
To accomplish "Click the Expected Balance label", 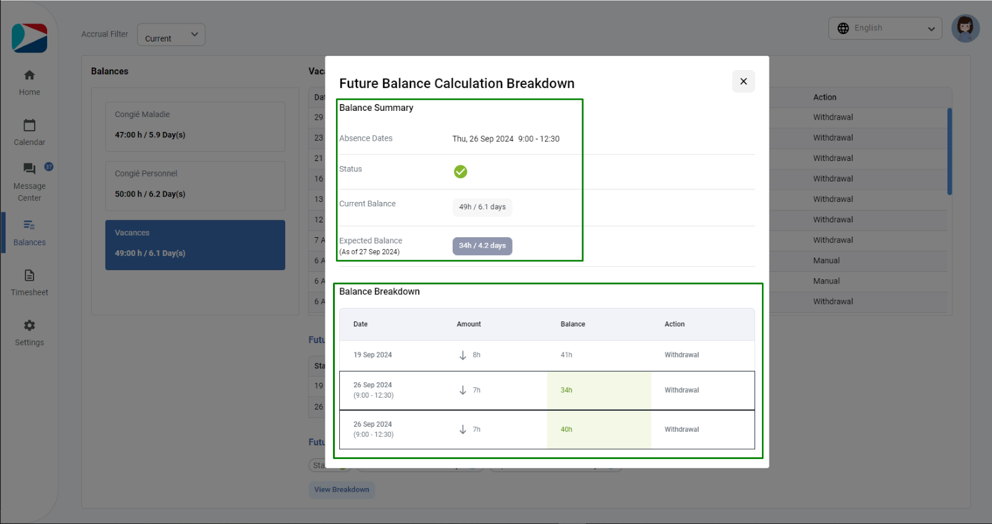I will [371, 241].
